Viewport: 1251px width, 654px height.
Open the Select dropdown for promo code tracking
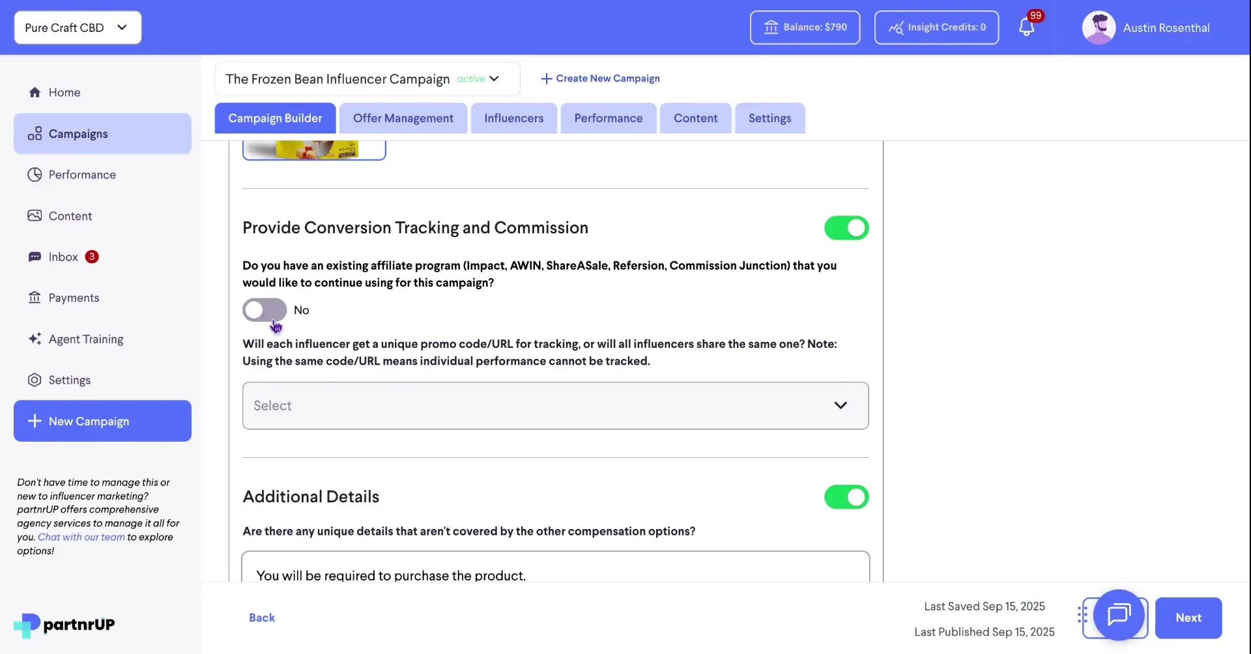click(x=554, y=405)
